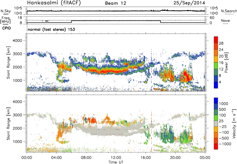Click the N.Search legend label
The height and width of the screenshot is (164, 237).
(x=229, y=11)
